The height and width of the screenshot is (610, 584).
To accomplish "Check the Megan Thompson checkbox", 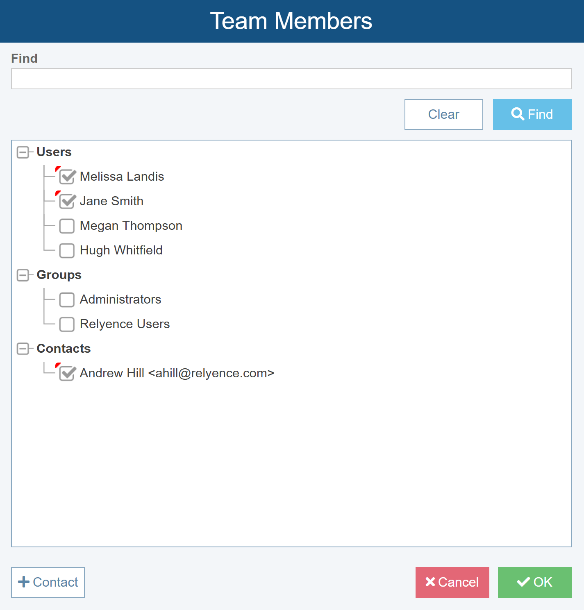I will tap(67, 226).
